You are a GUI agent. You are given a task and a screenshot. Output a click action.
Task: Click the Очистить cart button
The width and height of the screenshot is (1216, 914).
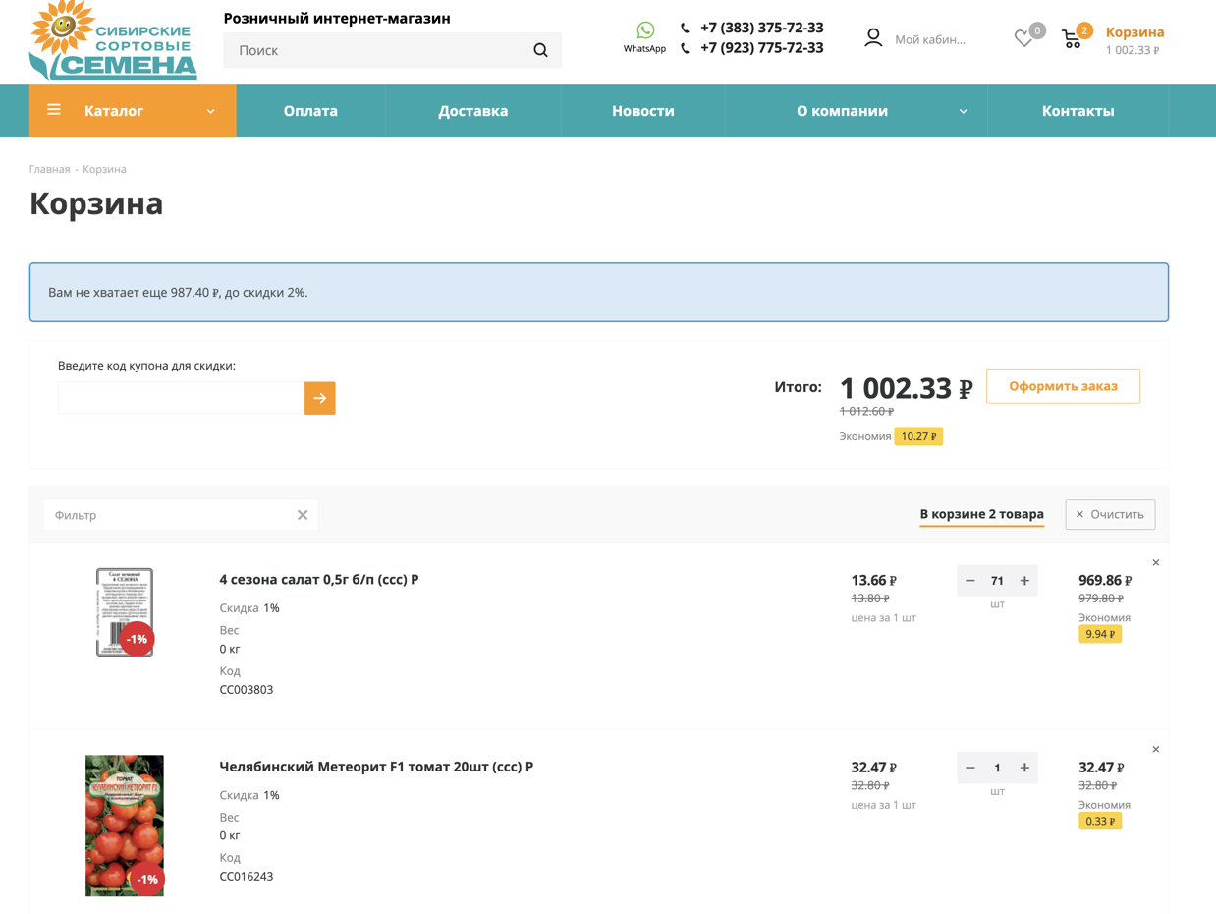tap(1110, 514)
